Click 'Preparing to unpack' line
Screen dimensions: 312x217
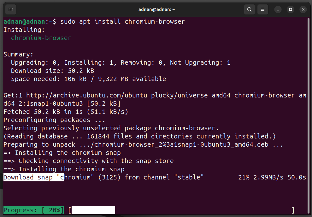[143, 144]
